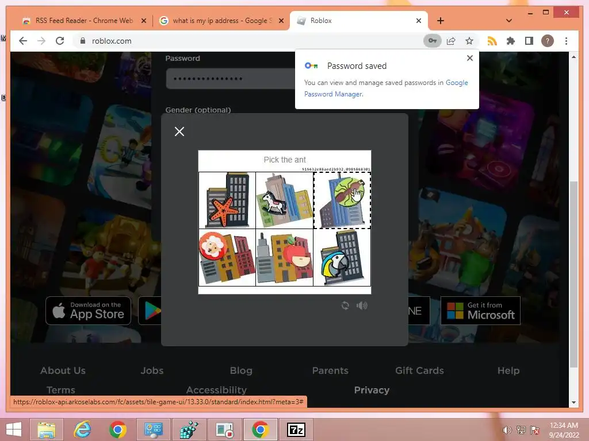Open a new browser tab

point(441,21)
